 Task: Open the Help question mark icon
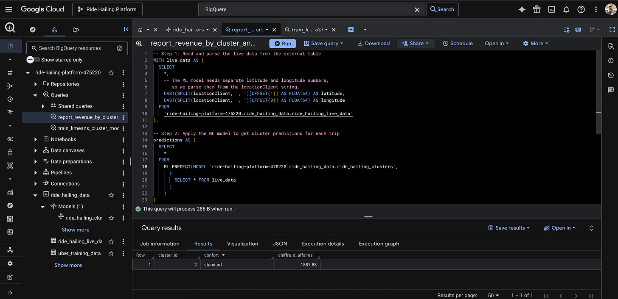click(581, 9)
